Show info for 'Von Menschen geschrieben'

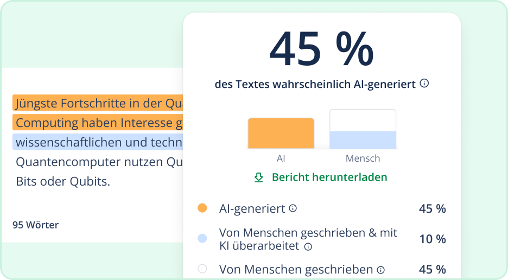[x=381, y=270]
